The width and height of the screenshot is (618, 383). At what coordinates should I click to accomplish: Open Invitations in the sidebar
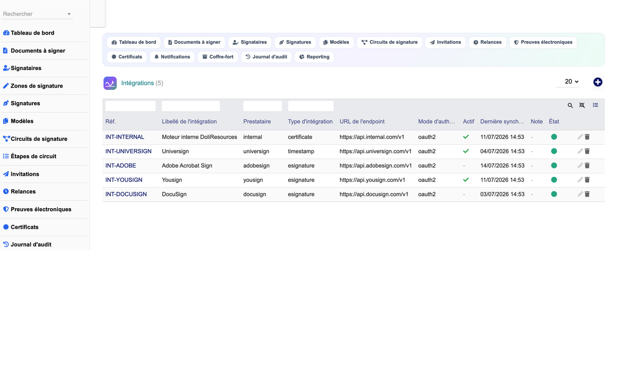[25, 174]
